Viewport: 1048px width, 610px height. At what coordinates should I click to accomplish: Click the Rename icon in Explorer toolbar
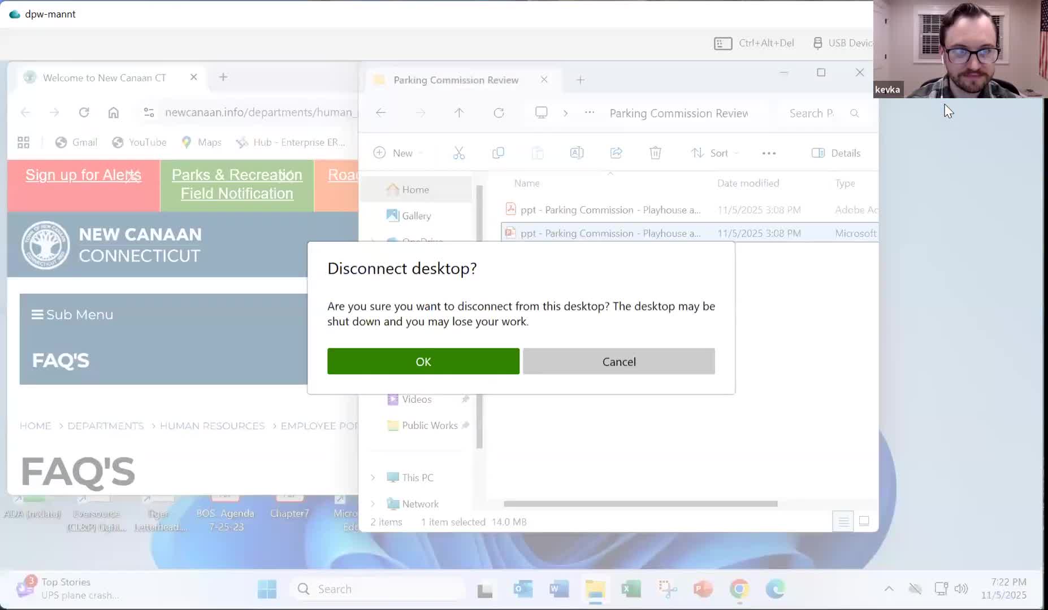[x=577, y=153]
